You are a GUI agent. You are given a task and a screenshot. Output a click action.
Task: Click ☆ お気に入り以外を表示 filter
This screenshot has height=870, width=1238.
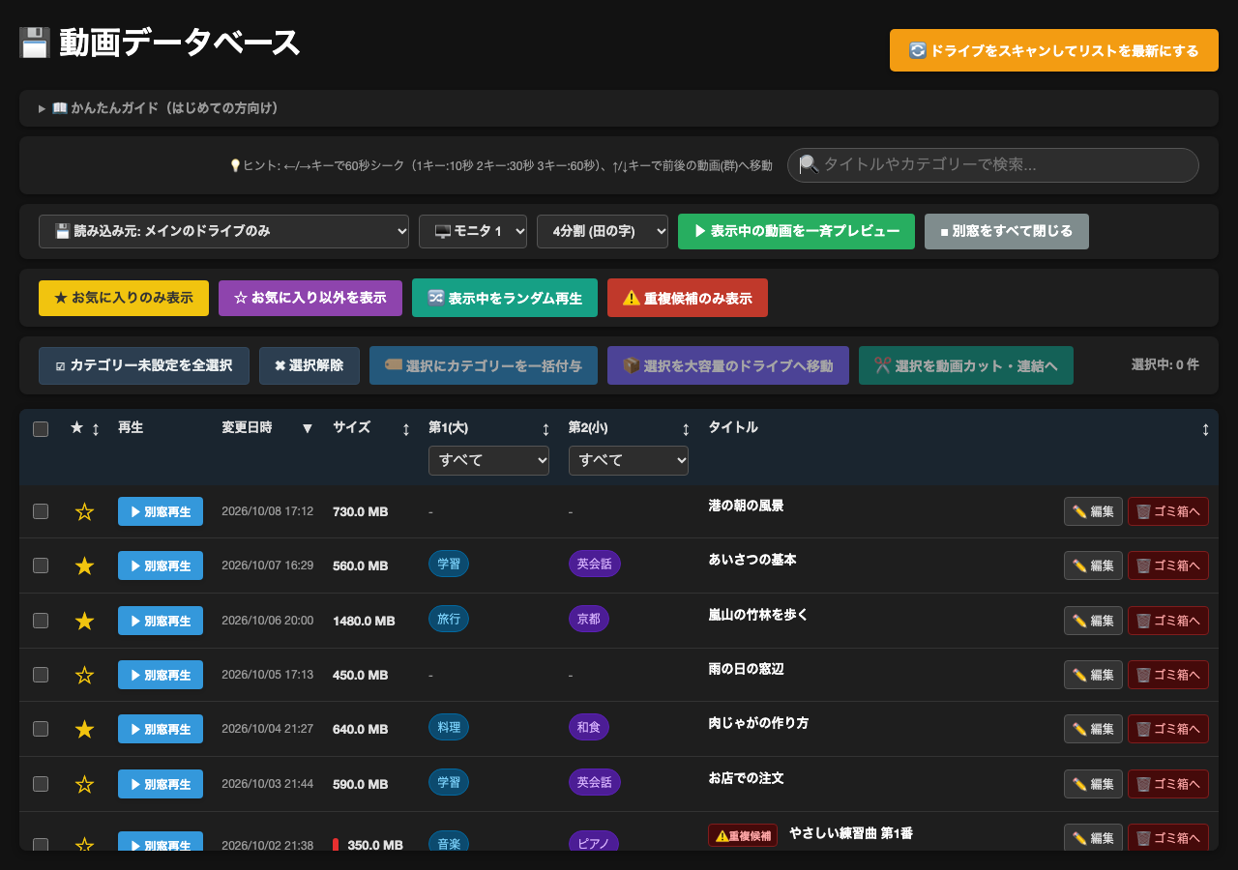pos(310,298)
